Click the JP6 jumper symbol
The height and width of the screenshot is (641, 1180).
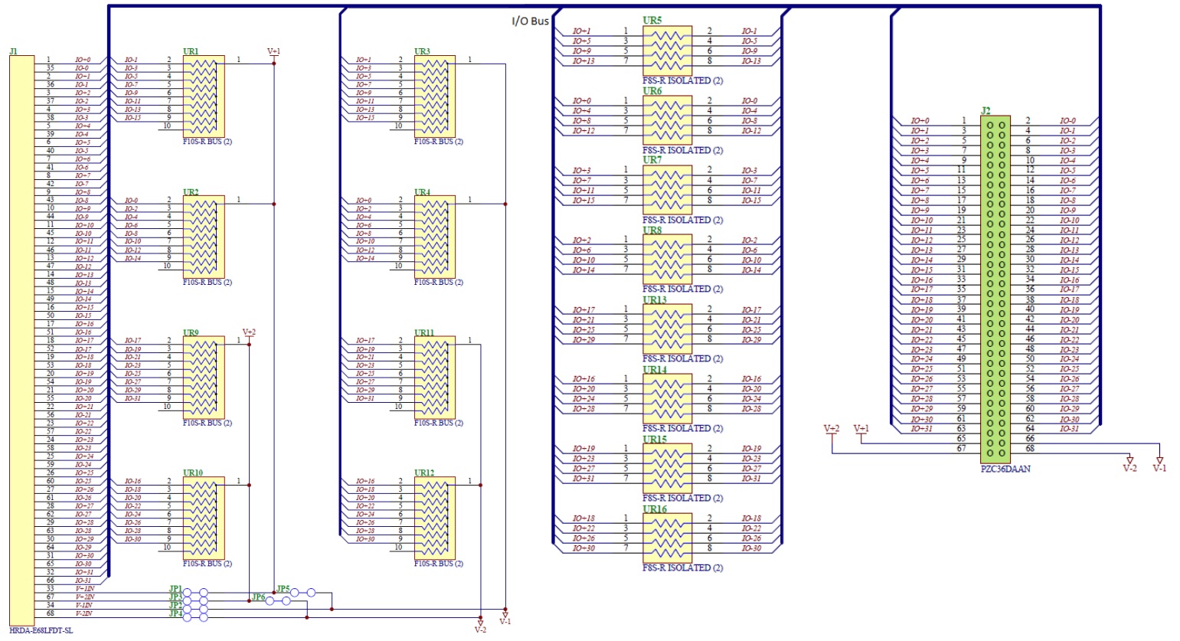pos(277,602)
